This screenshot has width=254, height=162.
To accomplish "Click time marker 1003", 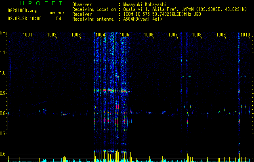I will point(76,34).
